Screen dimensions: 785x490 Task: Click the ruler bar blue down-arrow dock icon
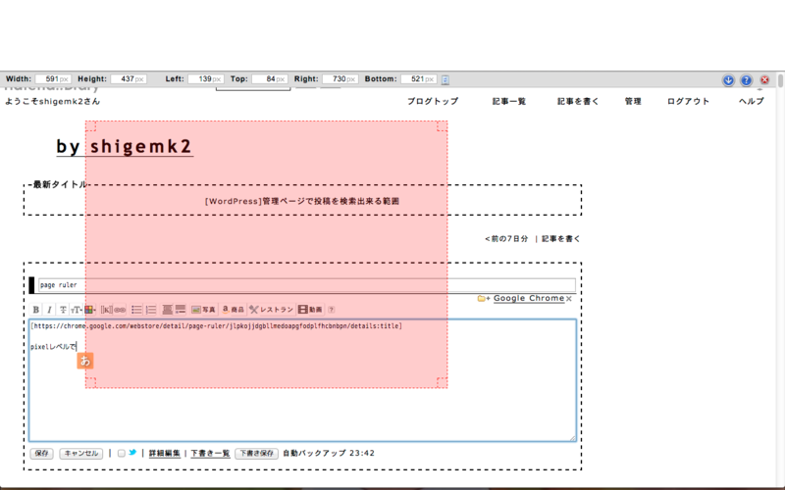[728, 80]
